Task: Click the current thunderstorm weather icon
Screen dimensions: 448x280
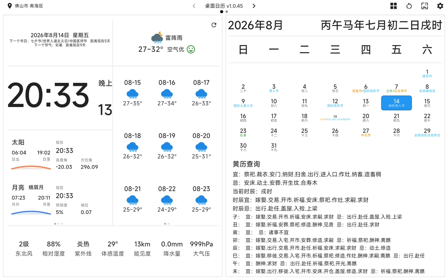Action: (x=157, y=37)
